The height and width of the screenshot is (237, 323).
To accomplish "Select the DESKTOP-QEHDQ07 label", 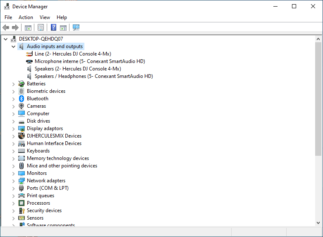I will [41, 39].
